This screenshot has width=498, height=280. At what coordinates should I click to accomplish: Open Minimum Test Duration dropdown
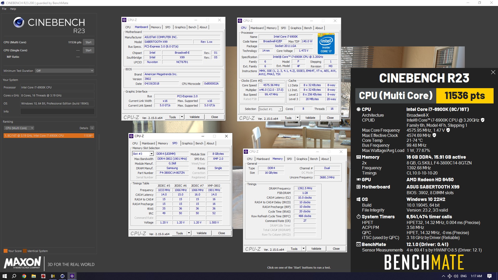point(65,71)
